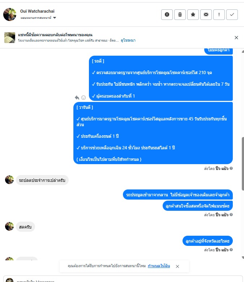Focus the Messenger reply input field
The height and width of the screenshot is (282, 244).
[x=123, y=280]
